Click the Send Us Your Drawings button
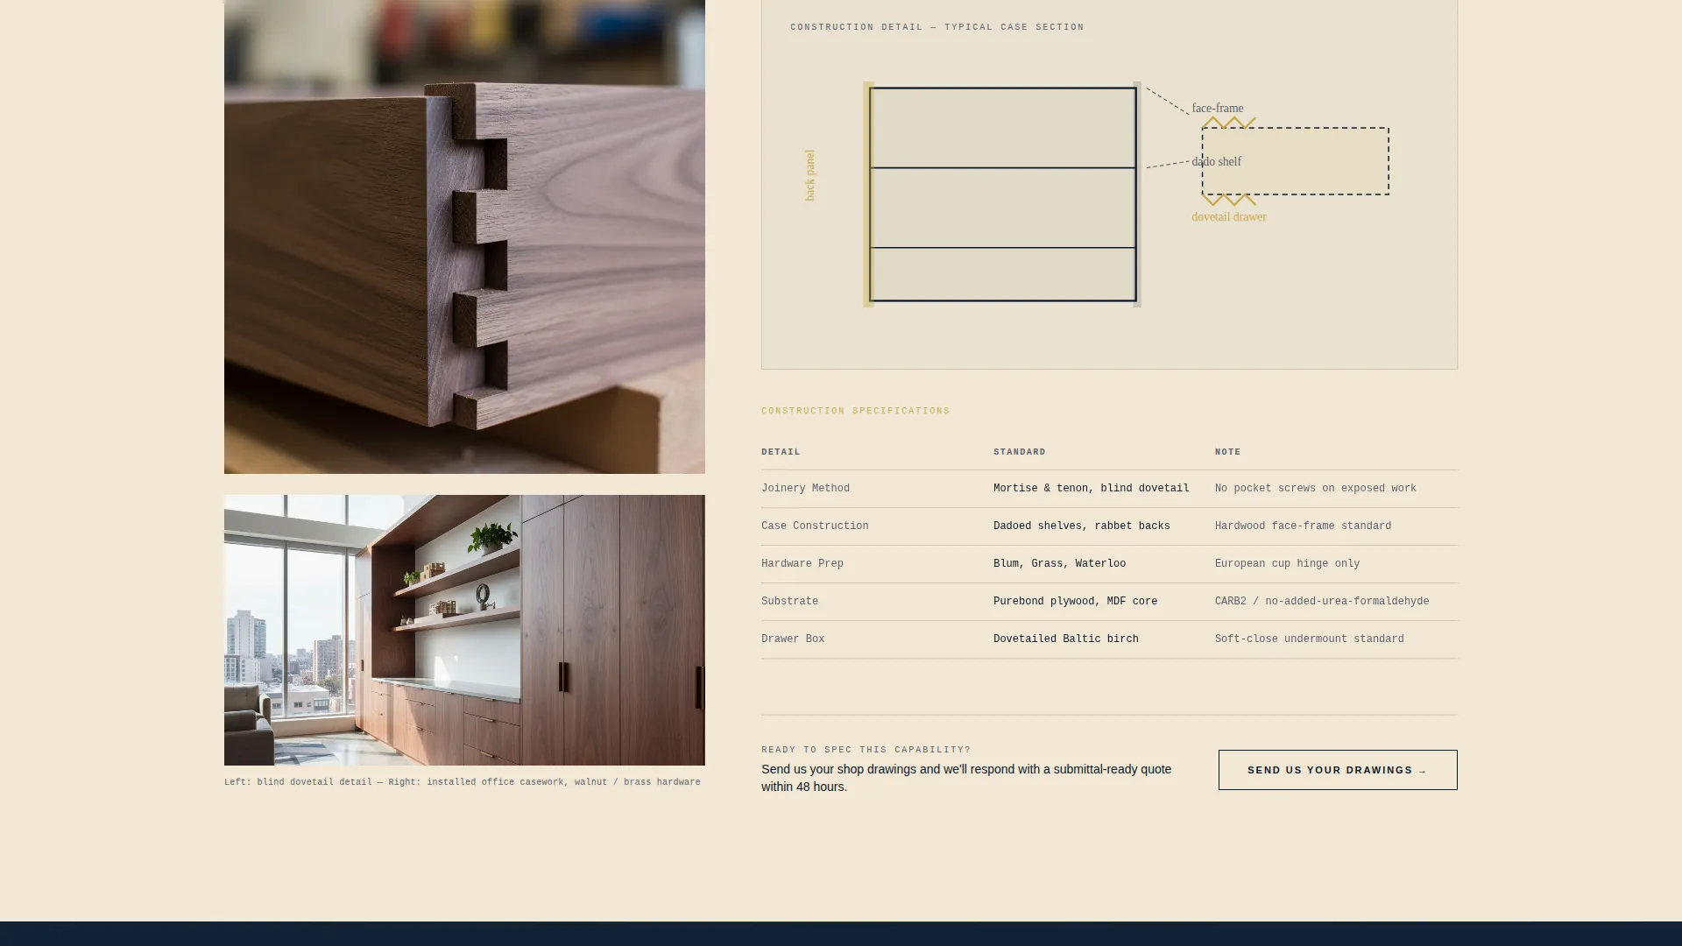This screenshot has width=1682, height=946. (x=1338, y=770)
